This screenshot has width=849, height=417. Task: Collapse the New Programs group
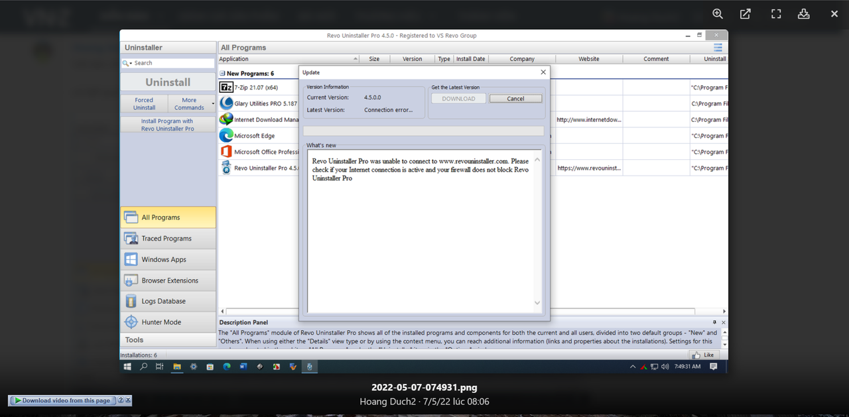pos(222,74)
